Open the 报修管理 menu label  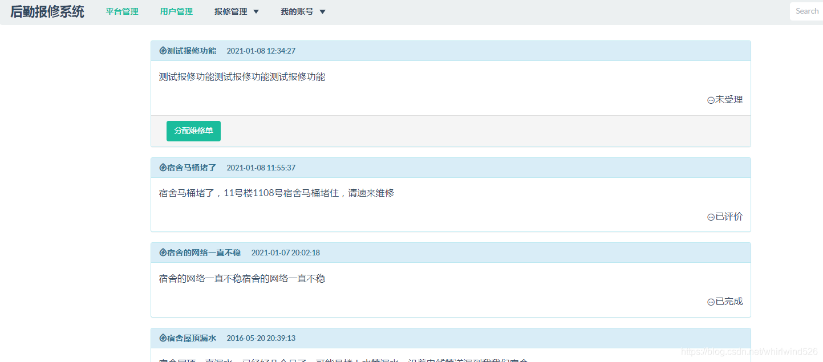pyautogui.click(x=231, y=11)
